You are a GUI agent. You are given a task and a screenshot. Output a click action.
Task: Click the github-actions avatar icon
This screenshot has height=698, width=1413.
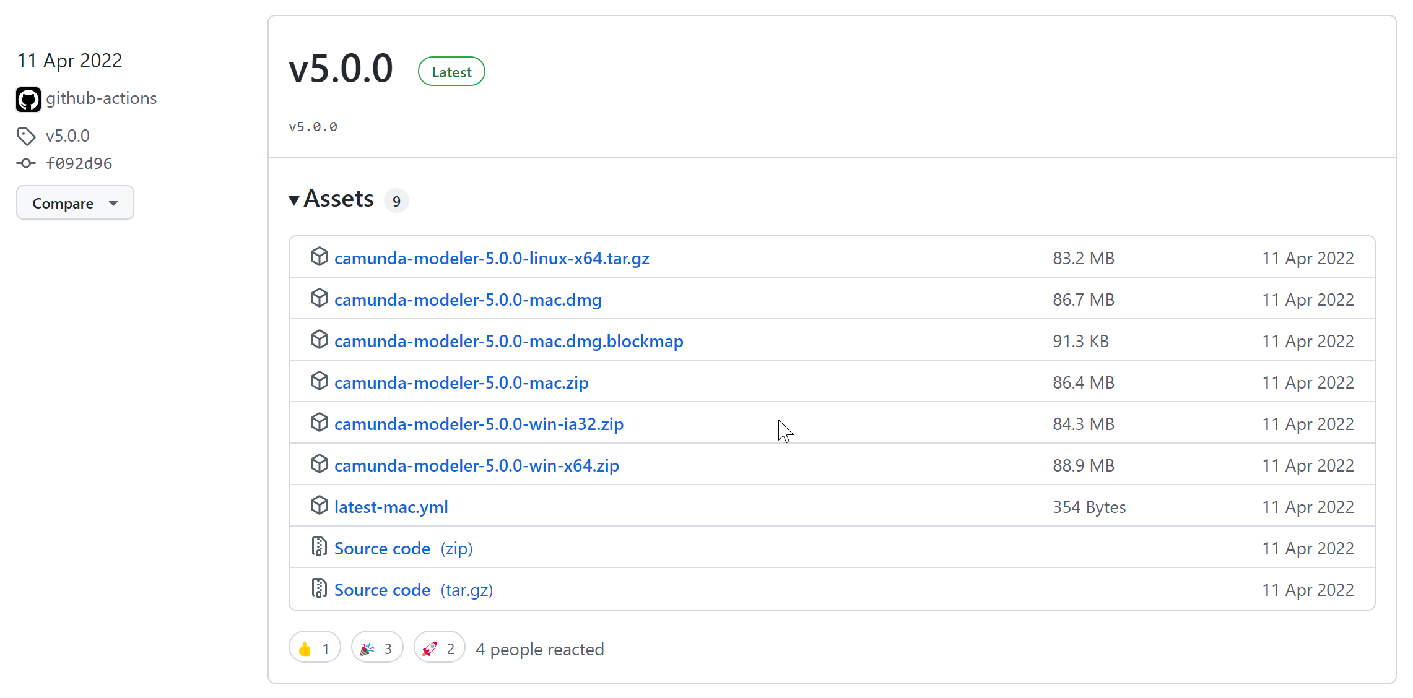pos(28,99)
